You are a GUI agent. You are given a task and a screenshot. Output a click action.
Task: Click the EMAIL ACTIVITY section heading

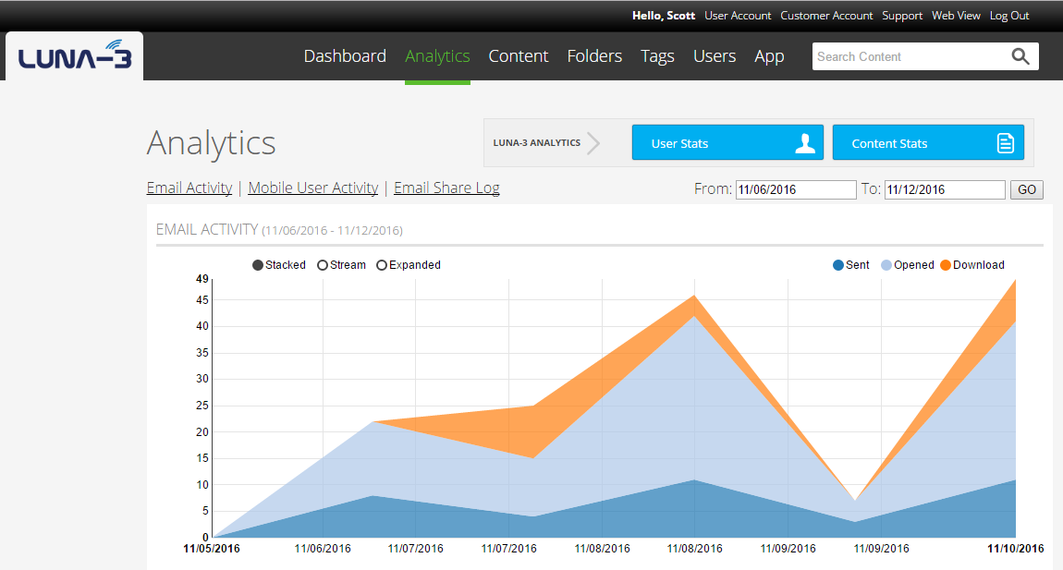[279, 230]
